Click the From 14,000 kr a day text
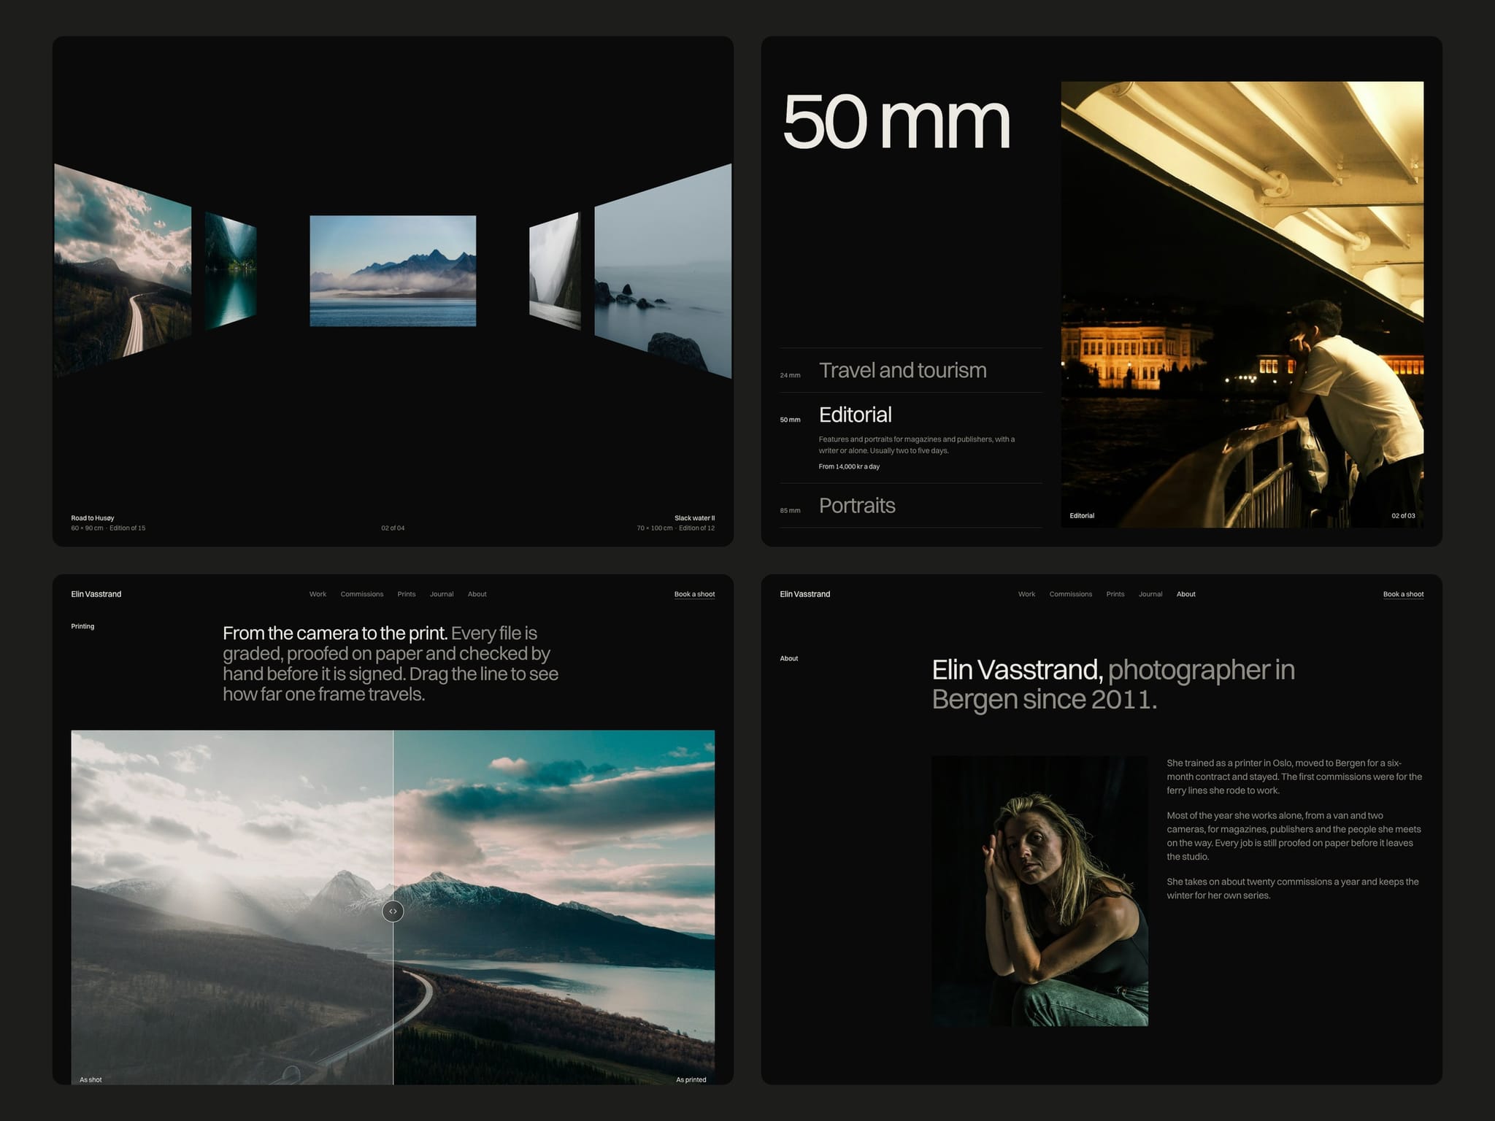 tap(849, 466)
